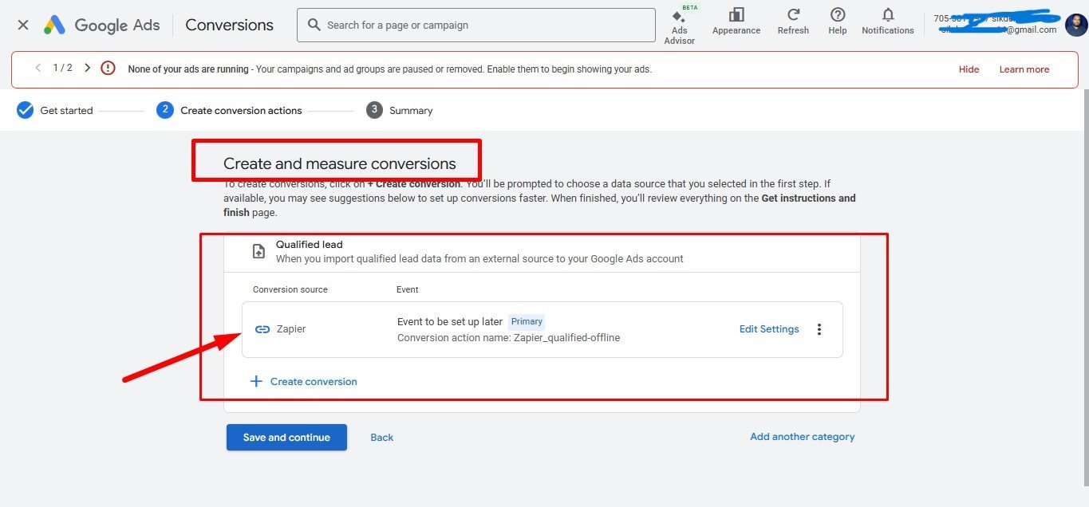
Task: Jump to the Summary step
Action: [400, 110]
